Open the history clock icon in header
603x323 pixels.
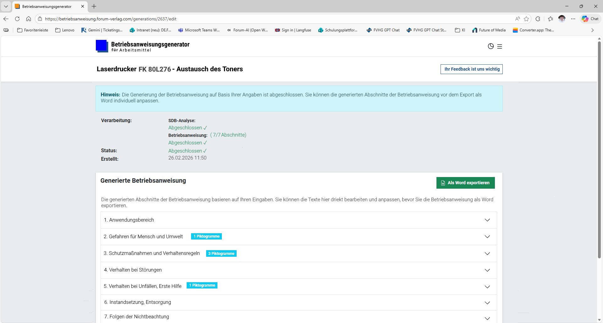(x=491, y=46)
